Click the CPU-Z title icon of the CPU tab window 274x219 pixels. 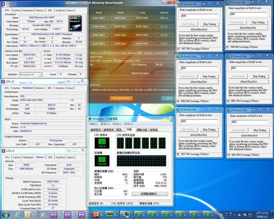click(3, 4)
